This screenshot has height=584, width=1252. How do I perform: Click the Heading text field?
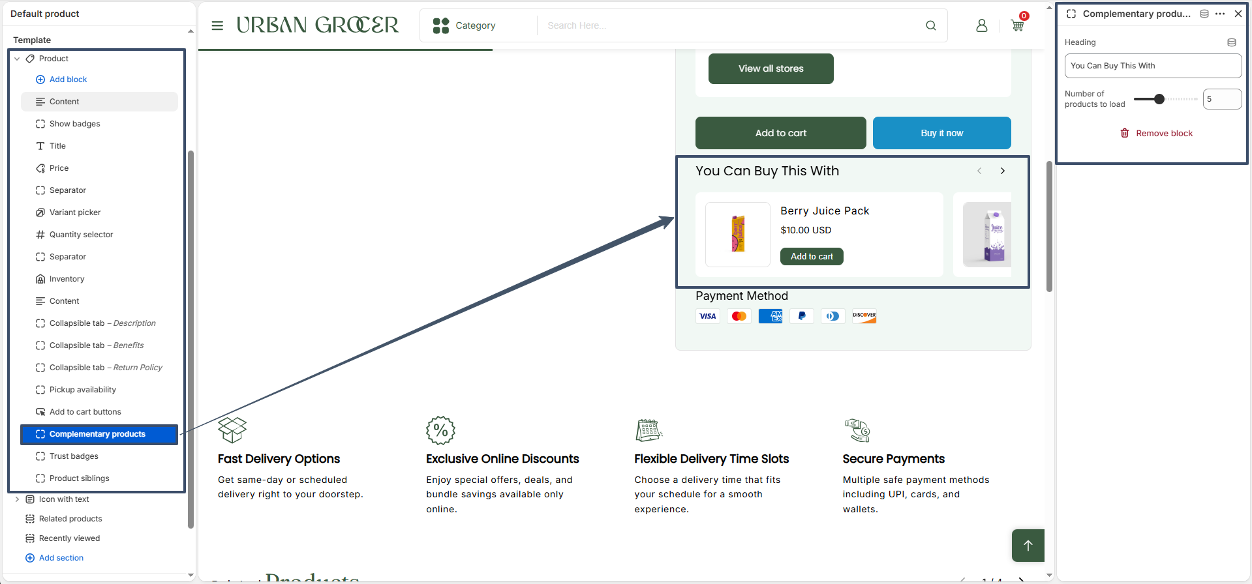1153,66
